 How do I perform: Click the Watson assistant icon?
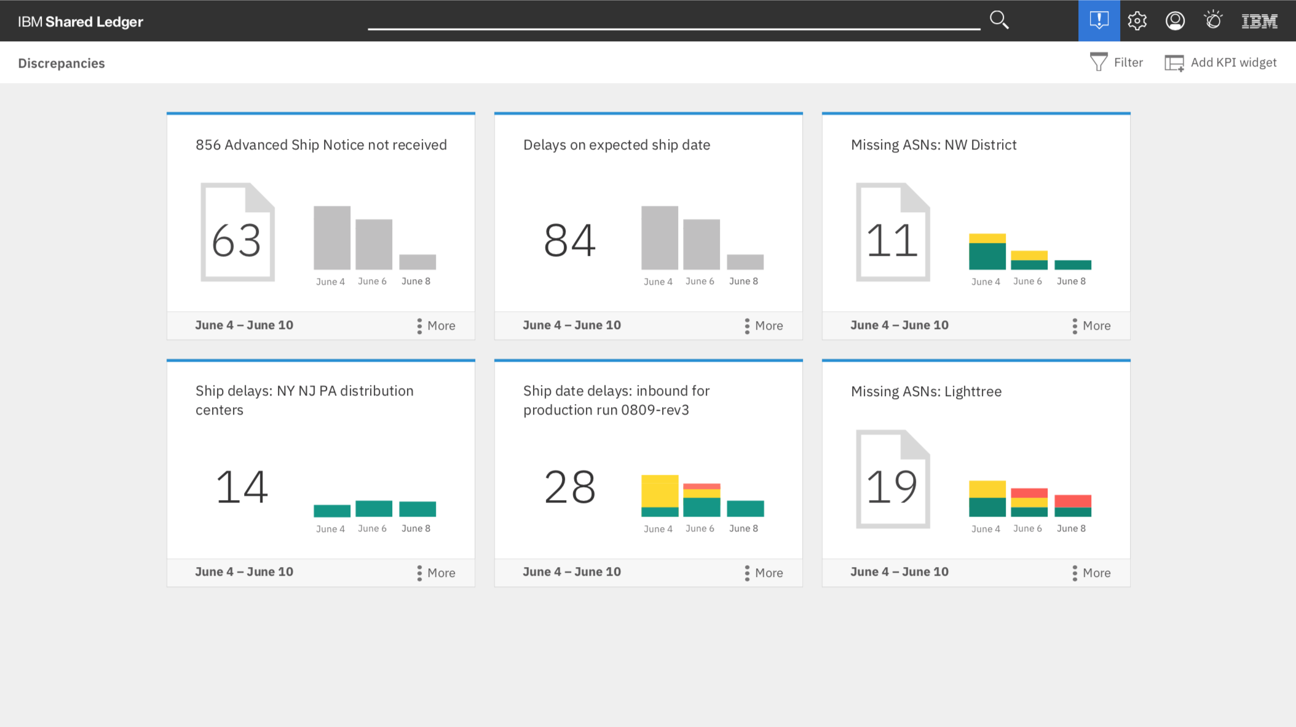[x=1213, y=20]
